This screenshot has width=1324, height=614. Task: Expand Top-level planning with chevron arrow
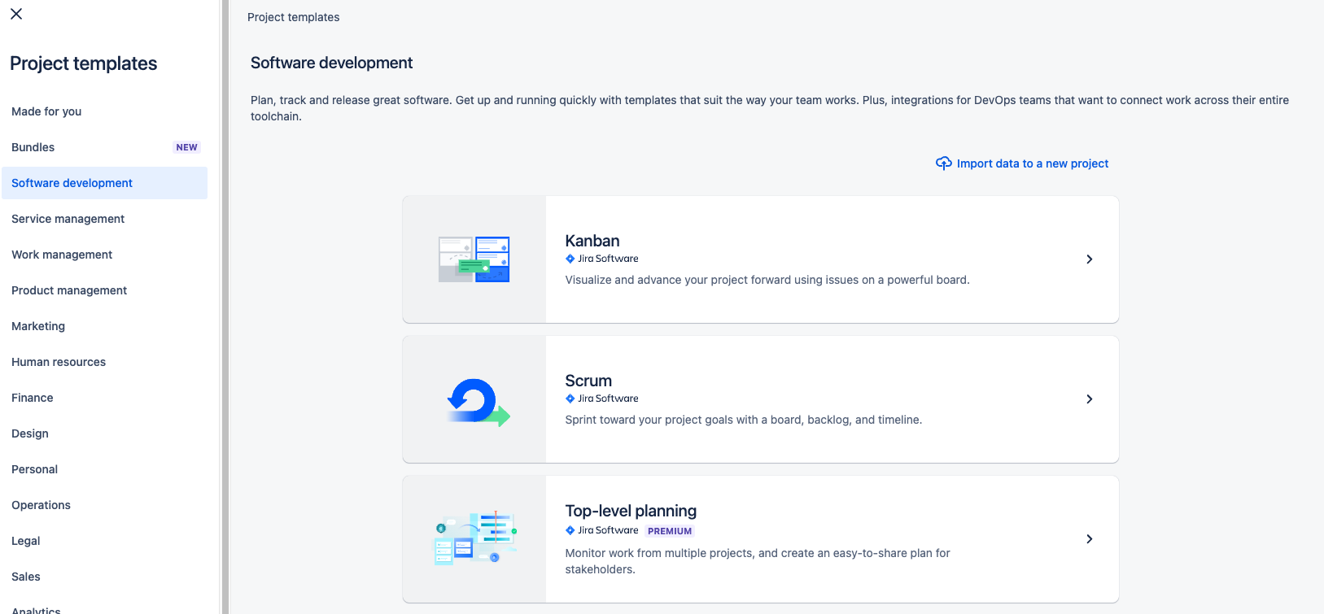pos(1089,539)
